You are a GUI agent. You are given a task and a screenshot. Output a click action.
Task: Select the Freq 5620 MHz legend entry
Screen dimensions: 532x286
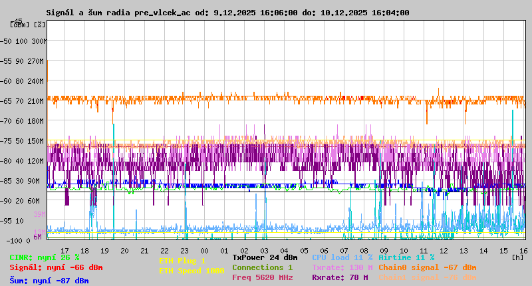pyautogui.click(x=262, y=277)
